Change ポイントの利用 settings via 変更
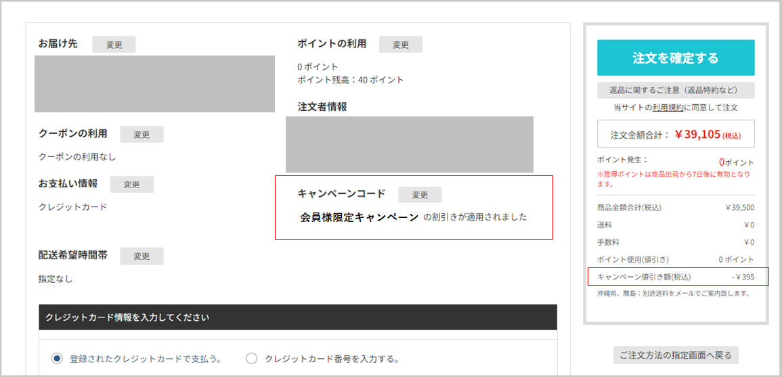The width and height of the screenshot is (782, 377). 401,45
